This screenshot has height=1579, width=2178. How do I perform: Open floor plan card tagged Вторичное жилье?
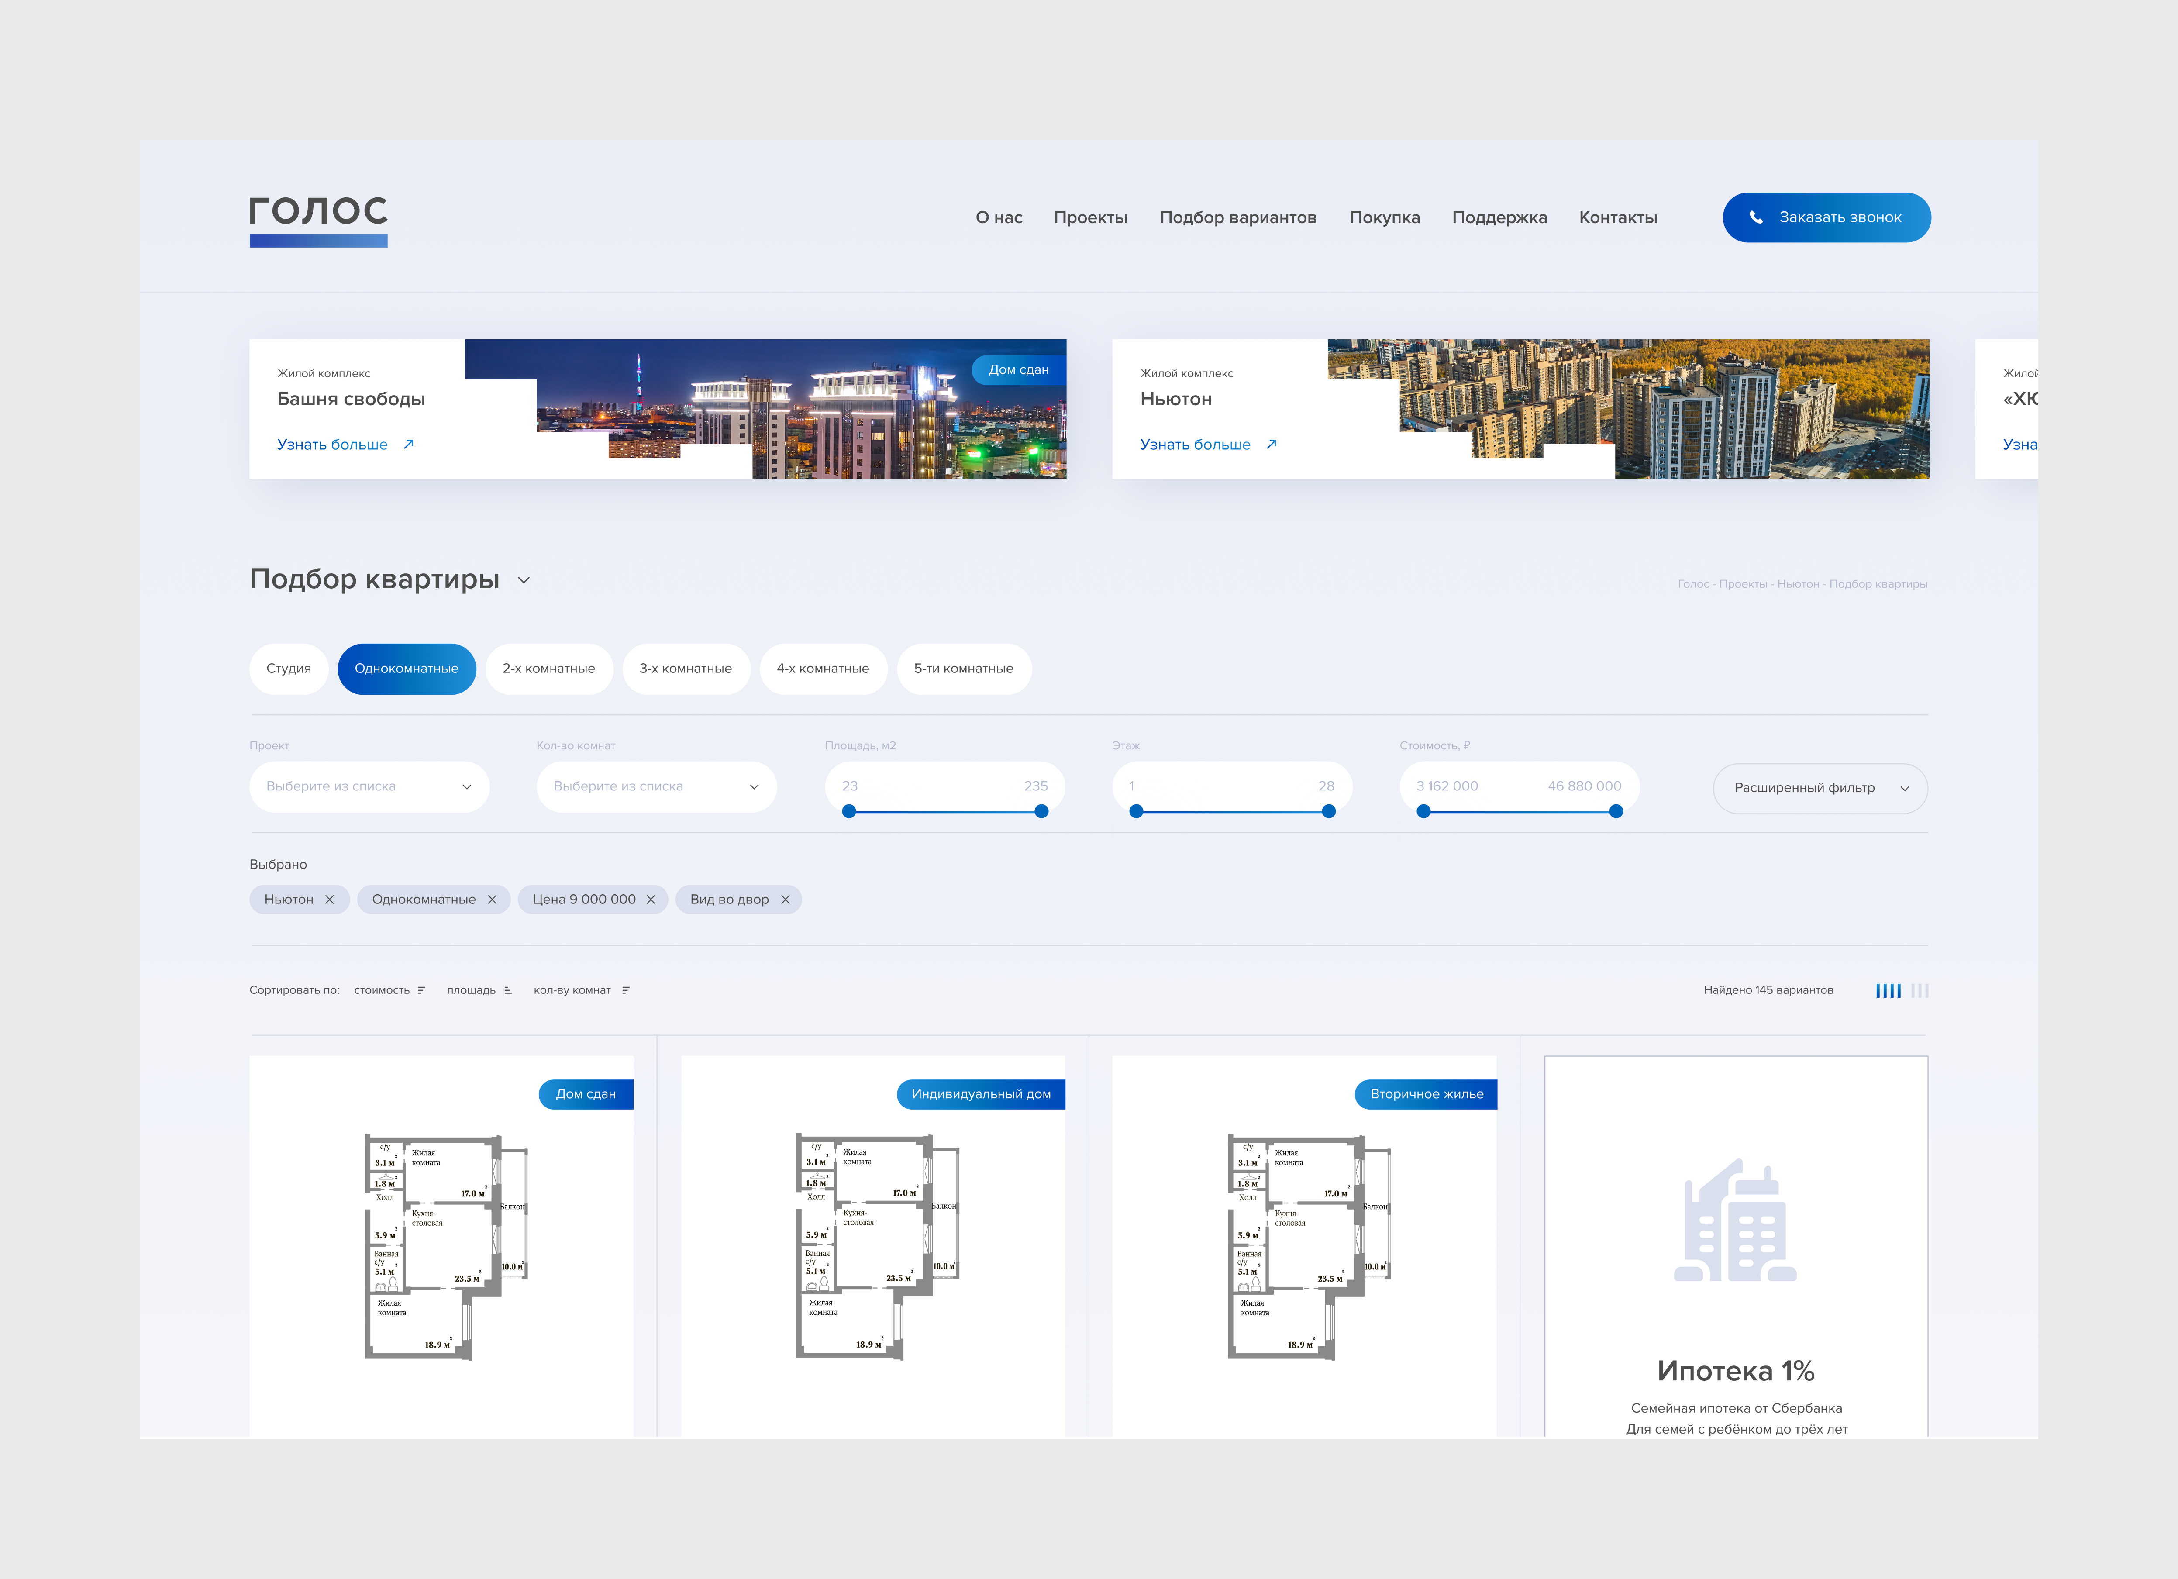(1304, 1247)
